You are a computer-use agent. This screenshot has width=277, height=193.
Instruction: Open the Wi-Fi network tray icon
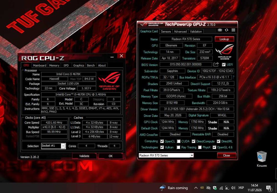tap(221, 188)
